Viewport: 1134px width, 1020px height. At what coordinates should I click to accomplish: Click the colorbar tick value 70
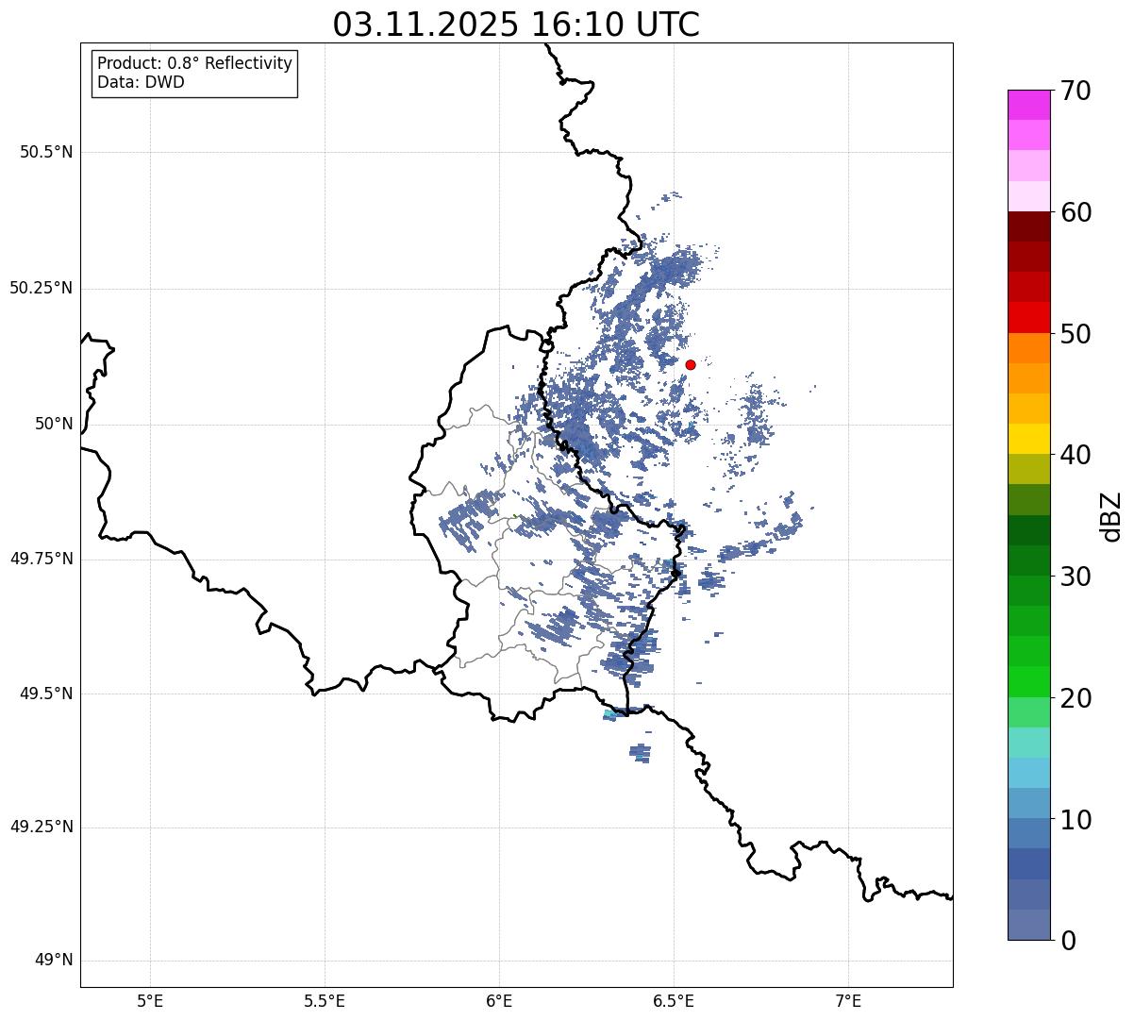1076,91
